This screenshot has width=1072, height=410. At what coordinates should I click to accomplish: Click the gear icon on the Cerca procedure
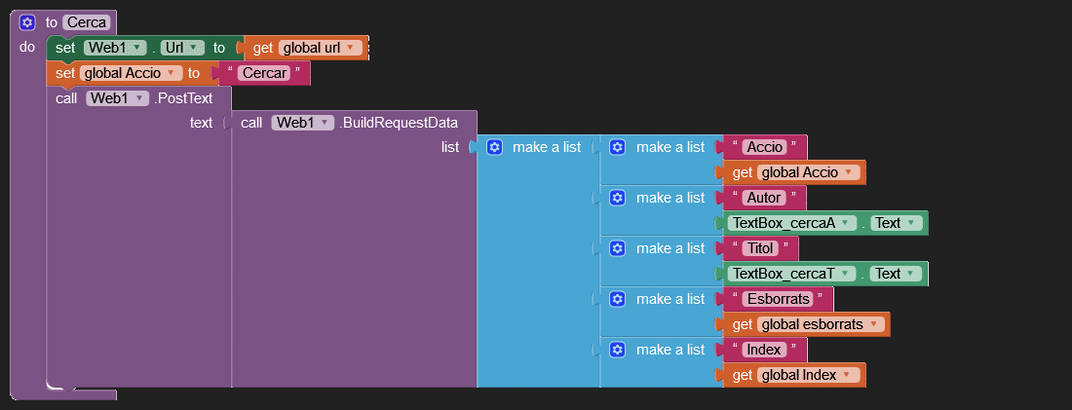[27, 22]
